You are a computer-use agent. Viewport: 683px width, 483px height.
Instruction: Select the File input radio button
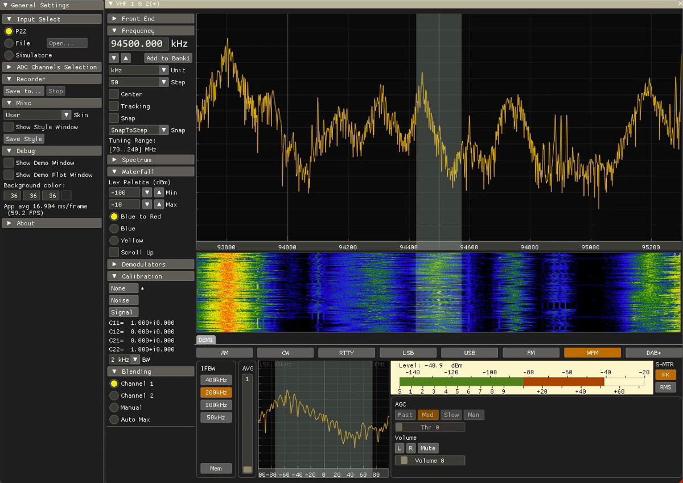(x=9, y=43)
